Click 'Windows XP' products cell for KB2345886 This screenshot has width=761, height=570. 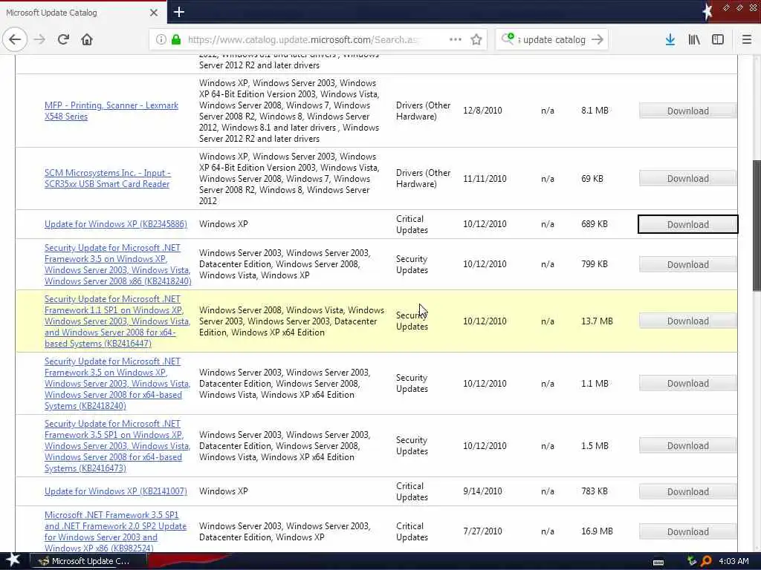[x=223, y=224]
